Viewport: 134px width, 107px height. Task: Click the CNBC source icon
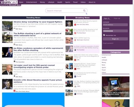[75, 86]
